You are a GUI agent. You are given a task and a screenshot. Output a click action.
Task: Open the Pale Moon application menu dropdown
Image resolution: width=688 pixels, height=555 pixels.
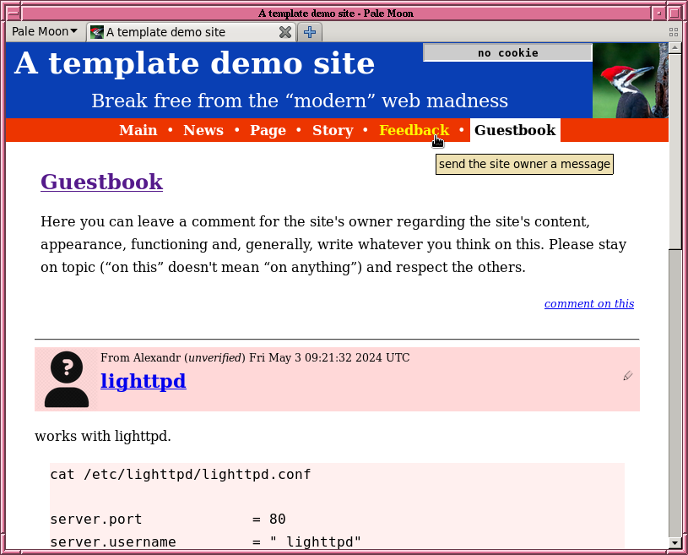[x=45, y=32]
